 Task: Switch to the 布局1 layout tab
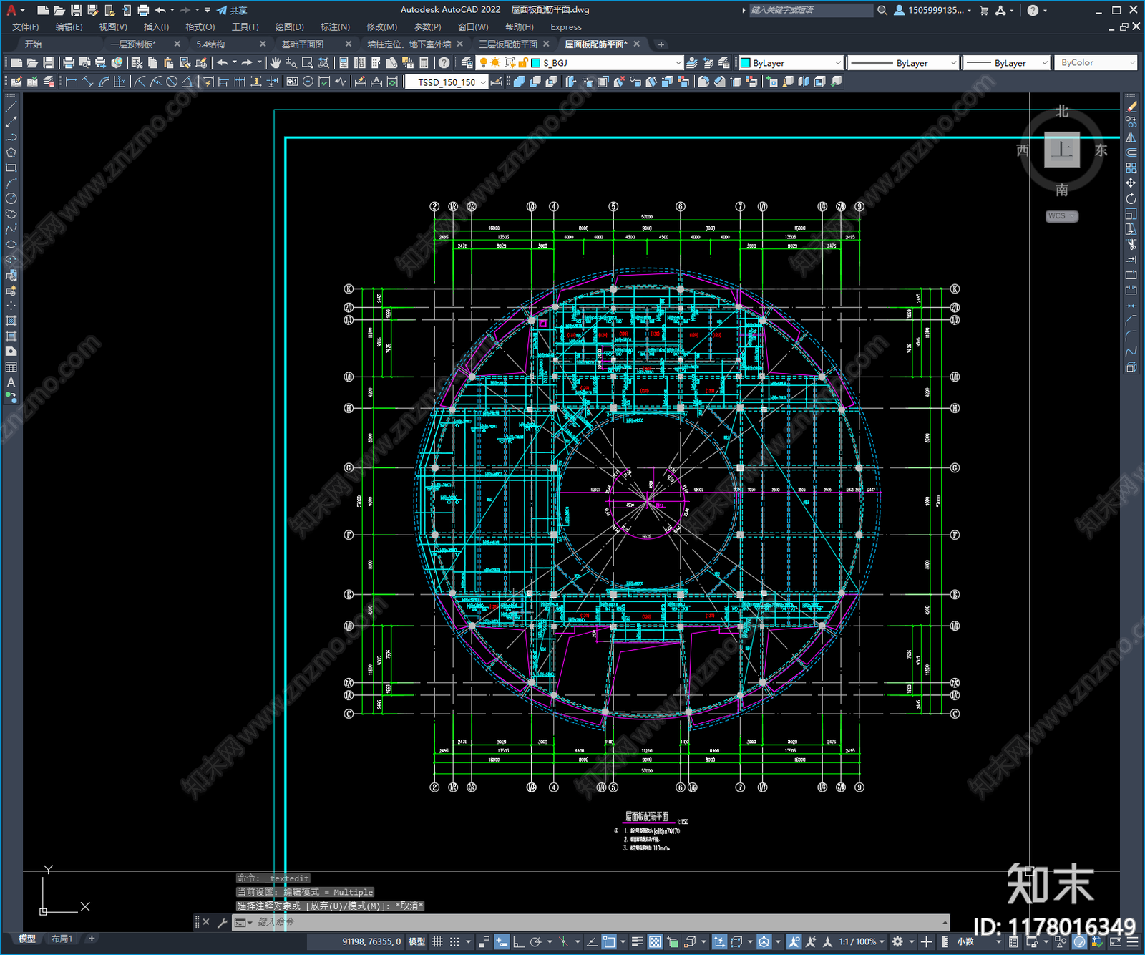pos(62,939)
